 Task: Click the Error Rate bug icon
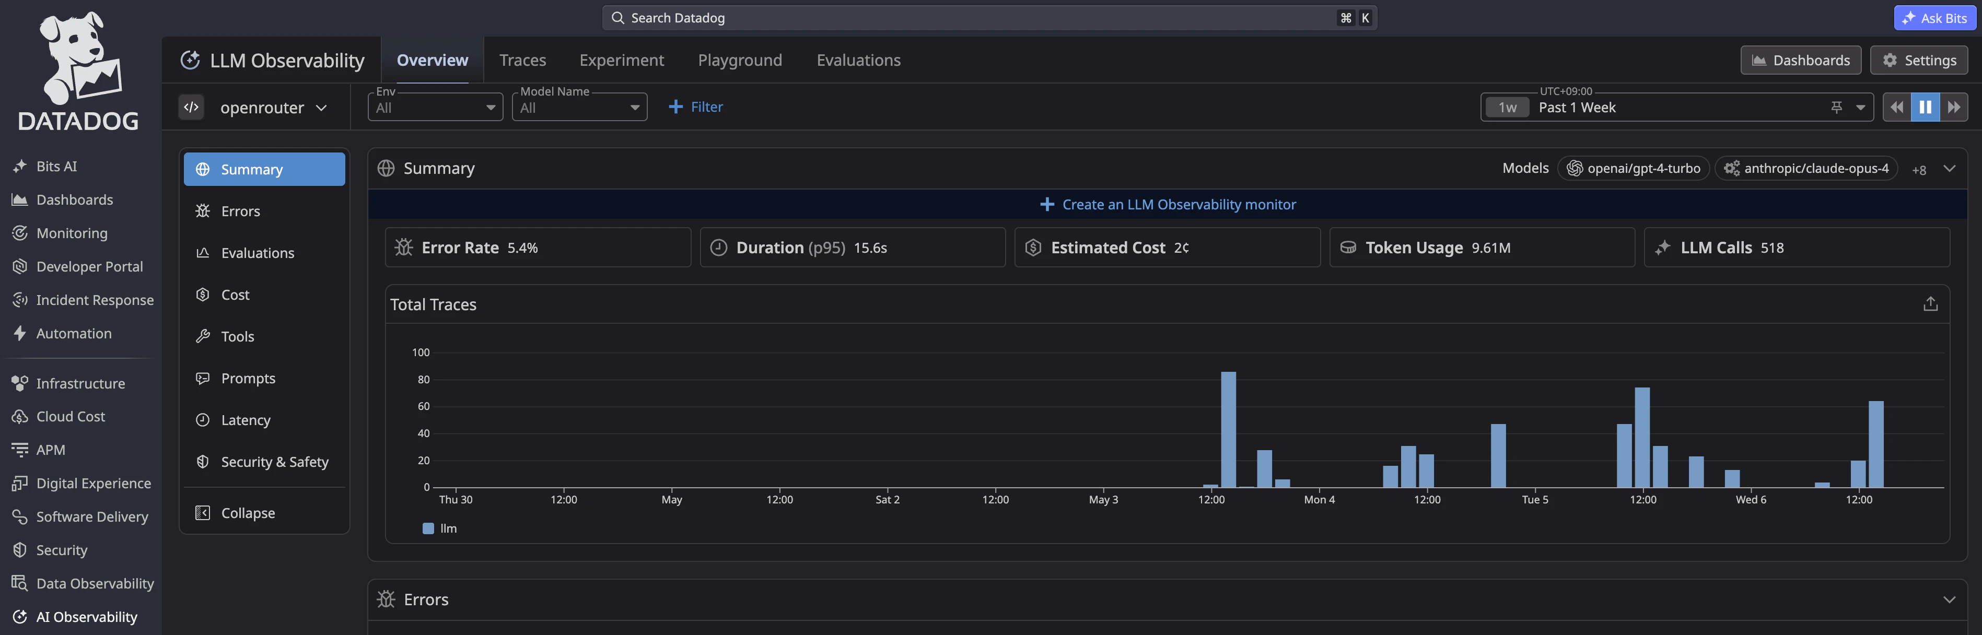point(404,248)
